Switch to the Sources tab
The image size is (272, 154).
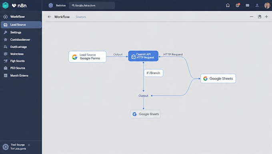81,17
